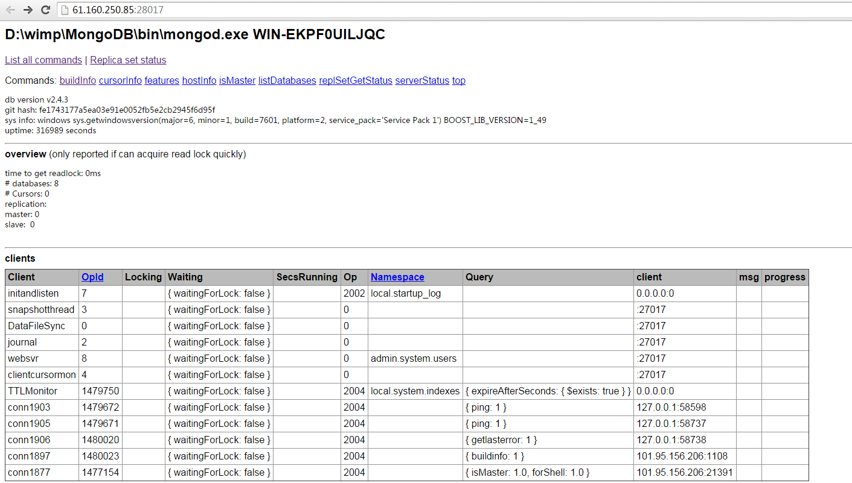Open the top command link
This screenshot has width=852, height=483.
pyautogui.click(x=459, y=80)
